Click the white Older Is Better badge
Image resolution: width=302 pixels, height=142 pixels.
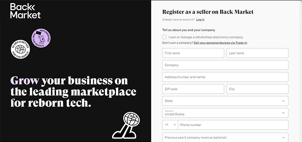click(x=20, y=49)
